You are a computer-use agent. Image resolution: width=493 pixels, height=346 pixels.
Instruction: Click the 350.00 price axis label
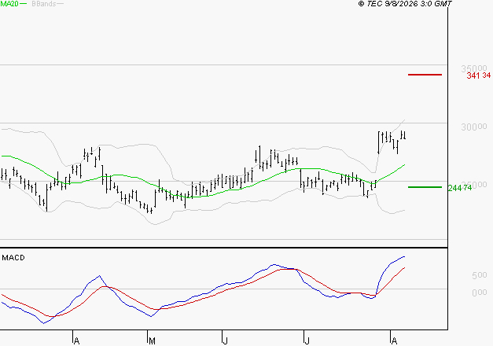click(x=474, y=68)
